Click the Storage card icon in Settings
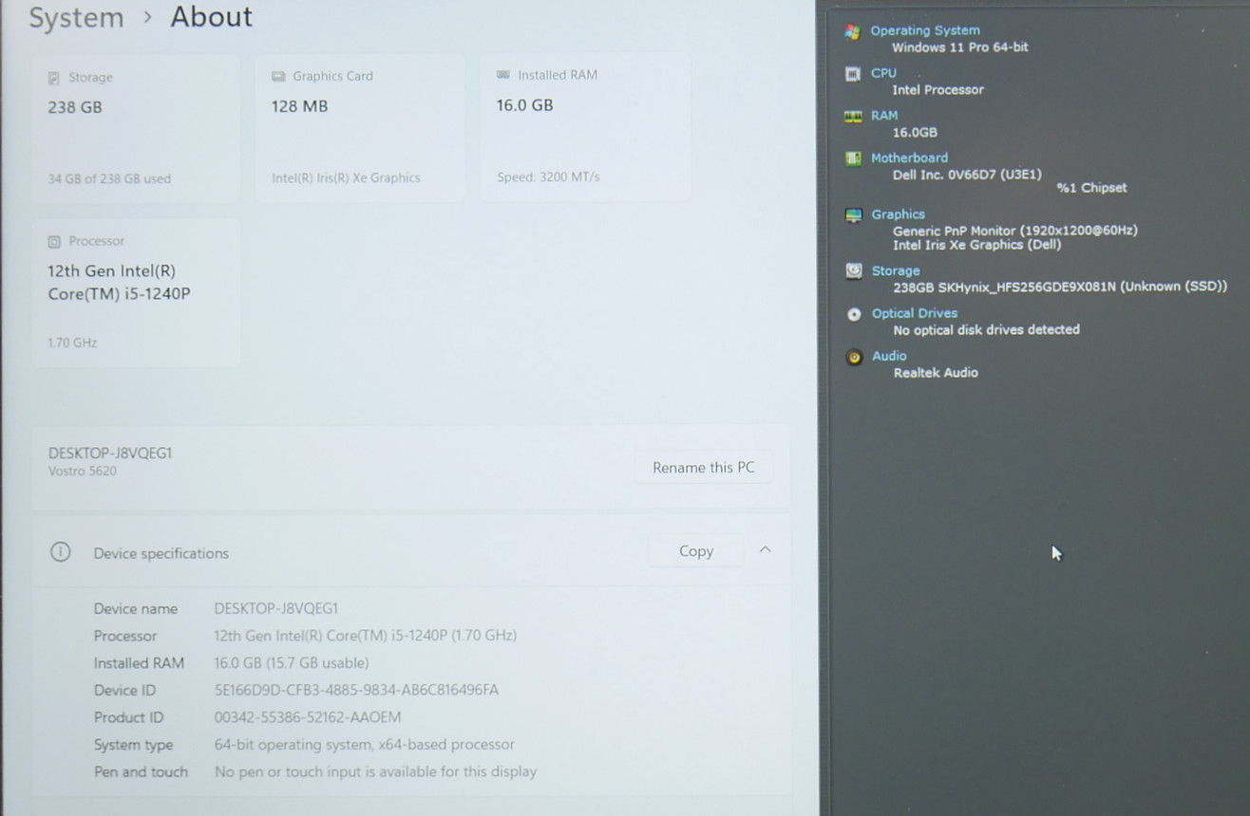This screenshot has height=816, width=1250. tap(54, 78)
